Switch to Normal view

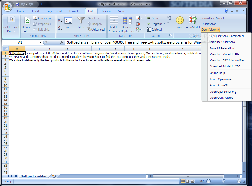click(x=183, y=181)
